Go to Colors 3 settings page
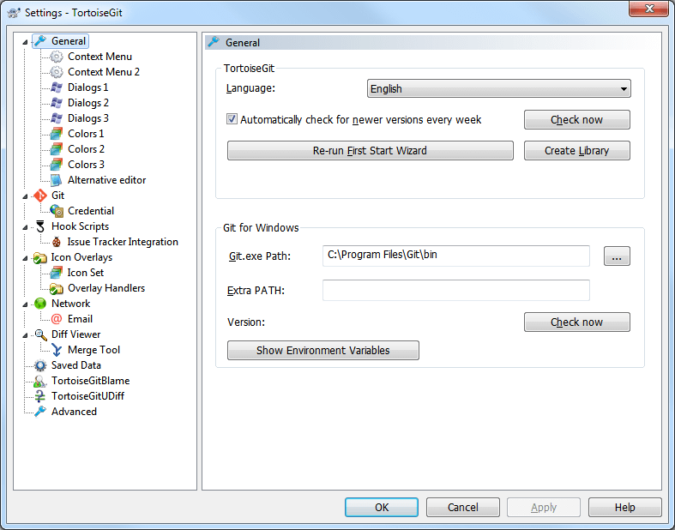Viewport: 675px width, 530px height. (86, 165)
